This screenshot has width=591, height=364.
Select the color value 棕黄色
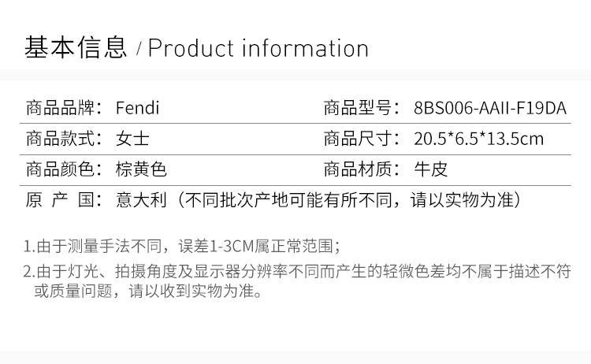coord(141,169)
